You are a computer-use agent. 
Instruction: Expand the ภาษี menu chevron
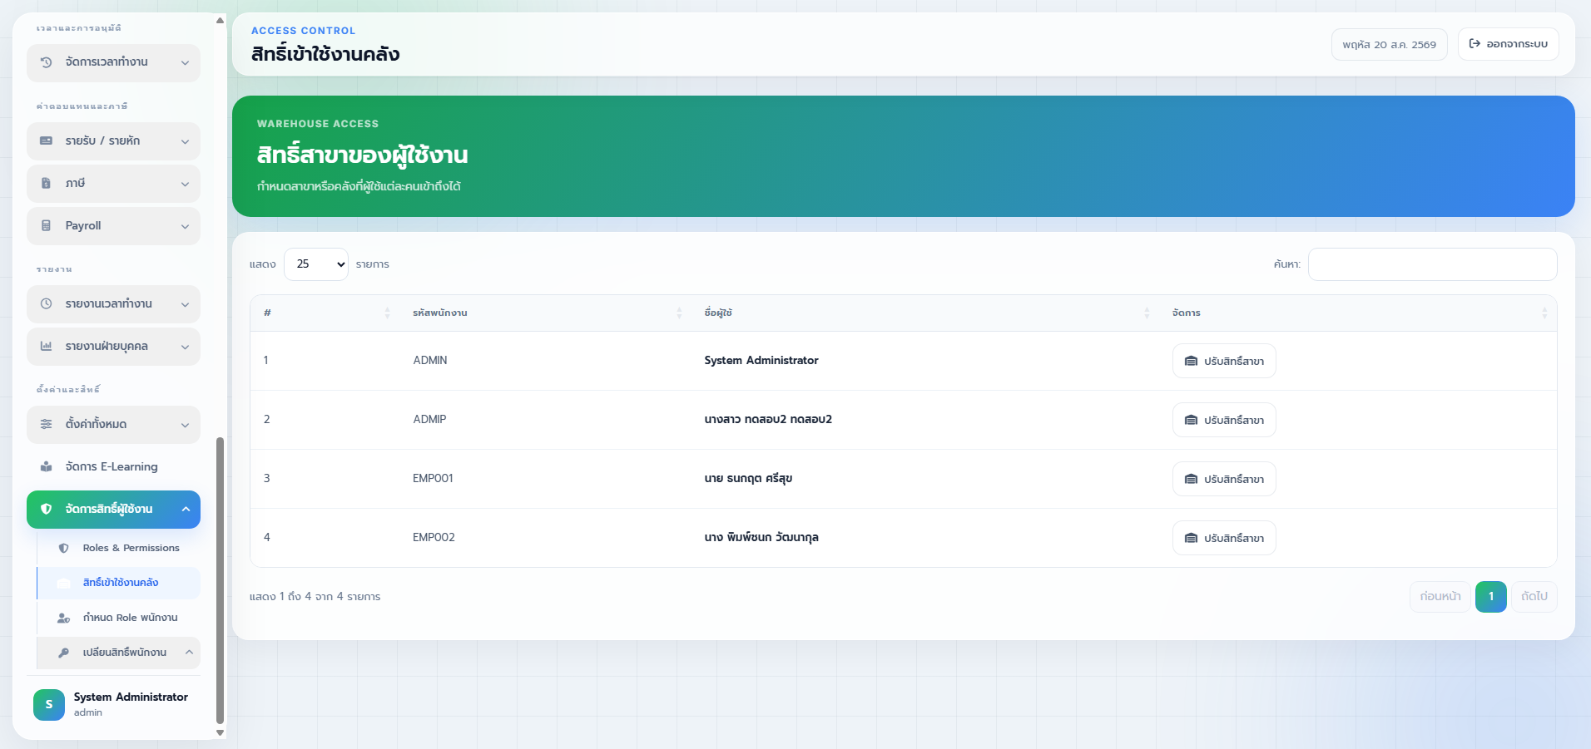[185, 185]
